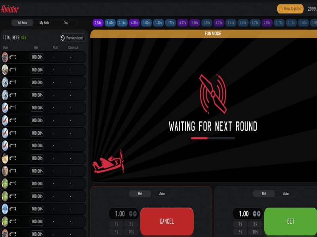This screenshot has width=317, height=237.
Task: Open the 1.75x round result
Action: [255, 23]
